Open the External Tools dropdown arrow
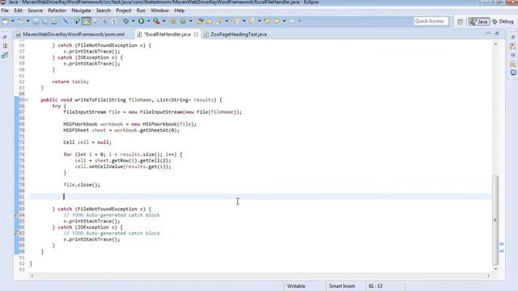The image size is (518, 291). coord(163,22)
